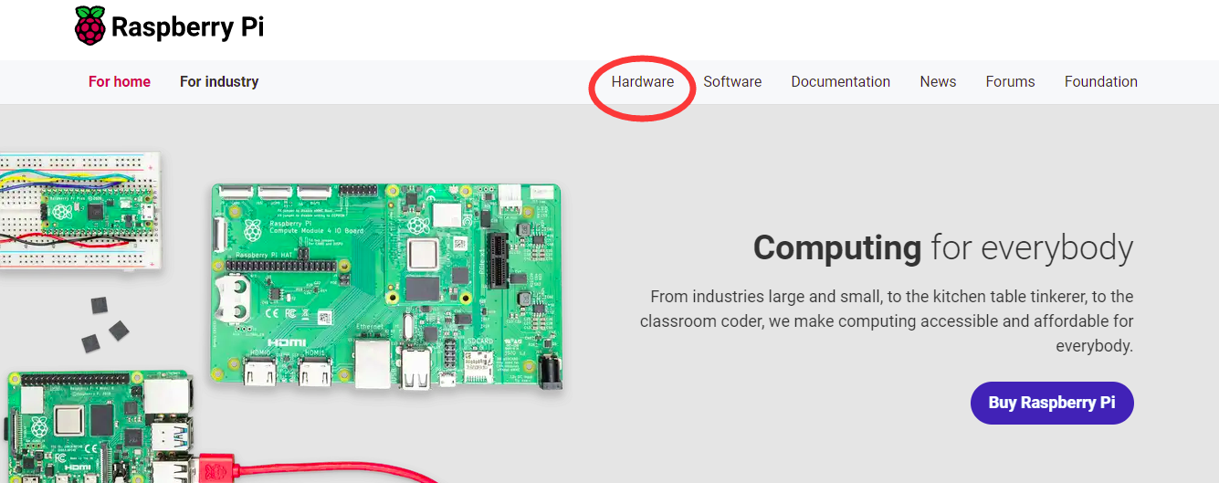Click the Raspberry Pi 4 board image
Viewport: 1219px width, 483px height.
[99, 426]
